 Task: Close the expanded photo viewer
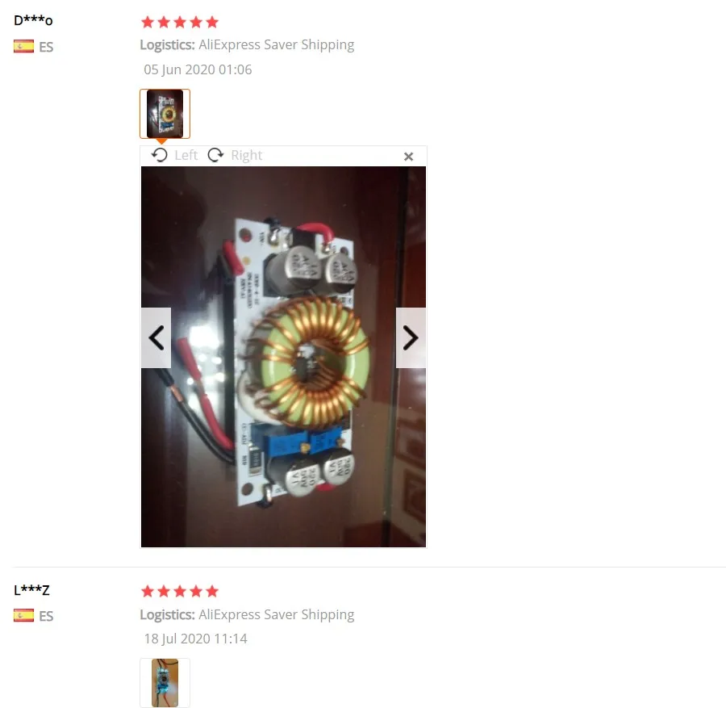408,157
